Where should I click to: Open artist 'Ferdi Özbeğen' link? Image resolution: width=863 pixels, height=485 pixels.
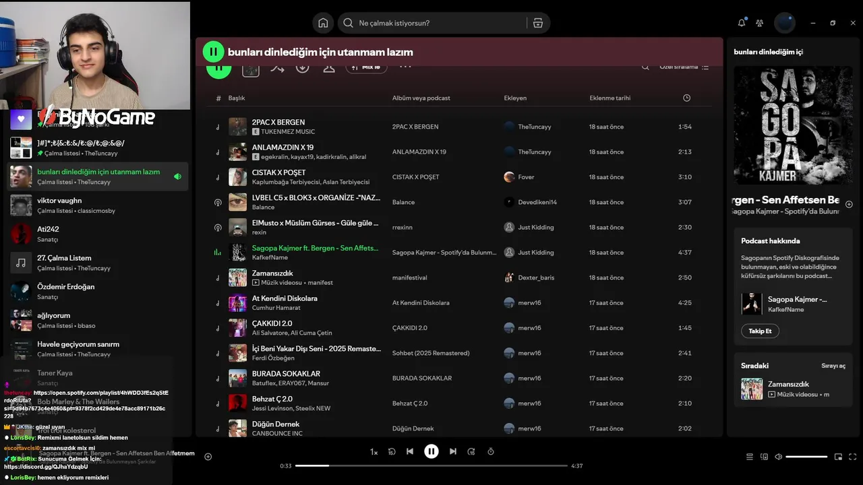pos(273,358)
